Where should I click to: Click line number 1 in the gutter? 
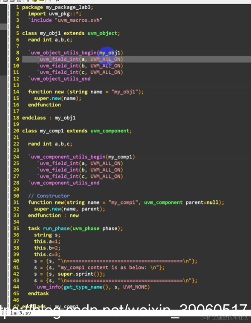17,7
